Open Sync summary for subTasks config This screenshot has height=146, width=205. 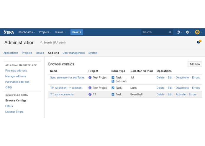[67, 77]
